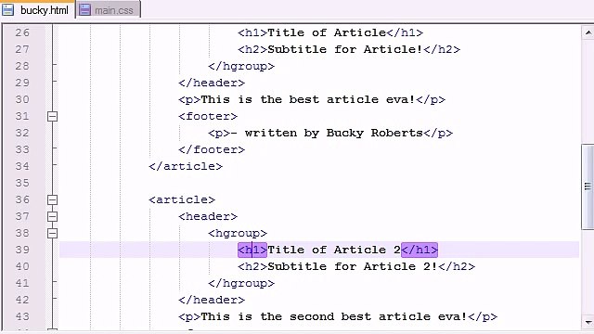Click the highlighted opening <h1> tag on line 39
Screen dimensions: 594x334
[x=252, y=250]
